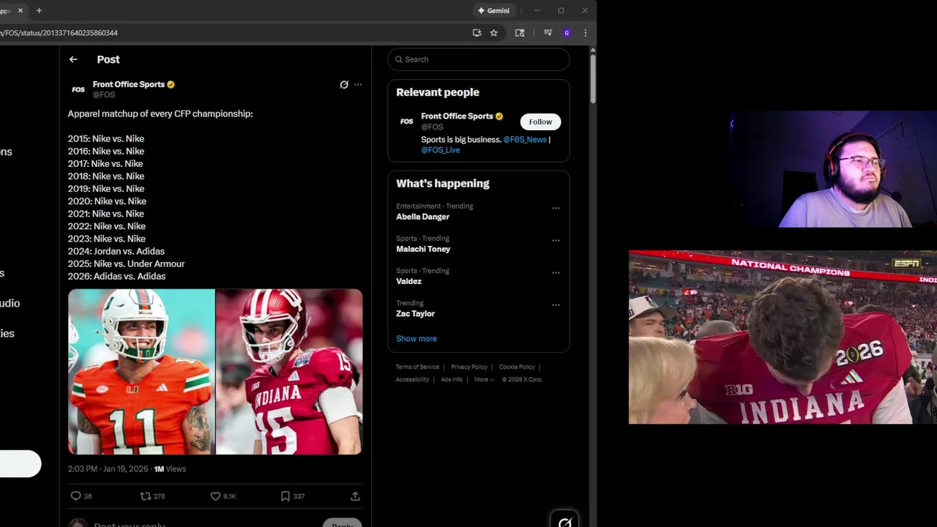The height and width of the screenshot is (527, 937).
Task: Click the repost icon with 276 reposts
Action: tap(145, 496)
